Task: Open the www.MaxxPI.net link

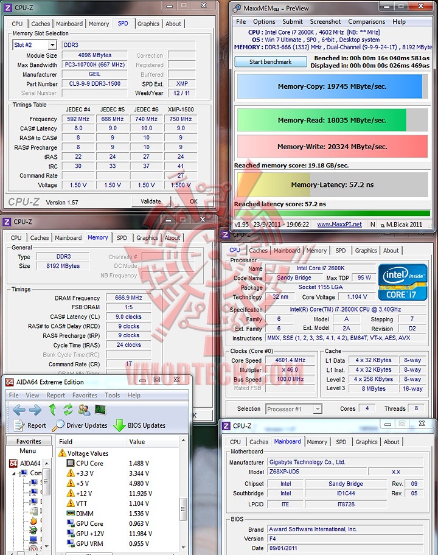Action: point(339,225)
